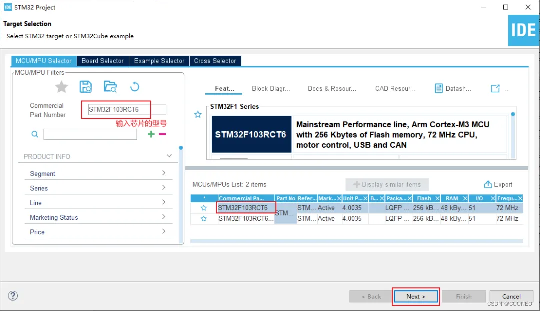Maximize the STM32 Project window
Image resolution: width=540 pixels, height=311 pixels.
click(506, 7)
